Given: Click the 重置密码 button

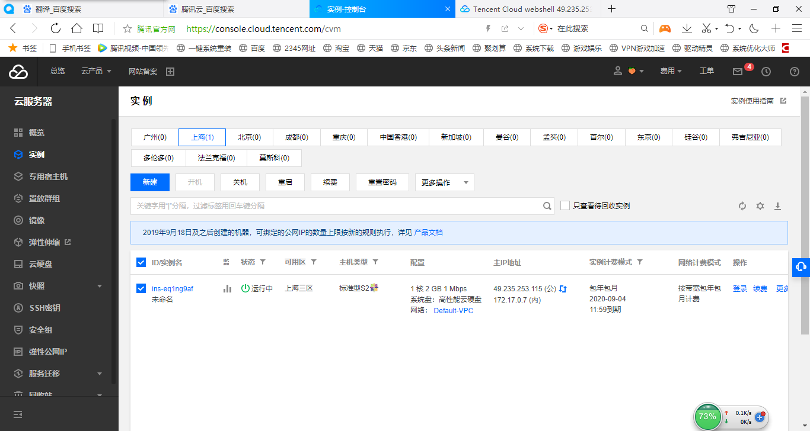Looking at the screenshot, I should 382,182.
